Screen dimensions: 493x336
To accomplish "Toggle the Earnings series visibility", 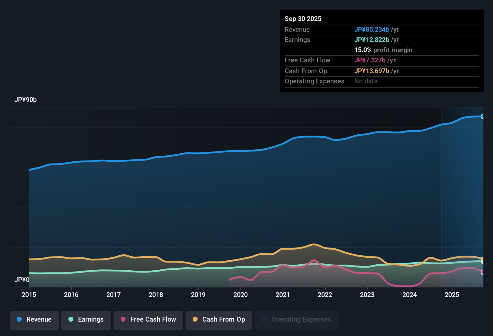I will (86, 320).
